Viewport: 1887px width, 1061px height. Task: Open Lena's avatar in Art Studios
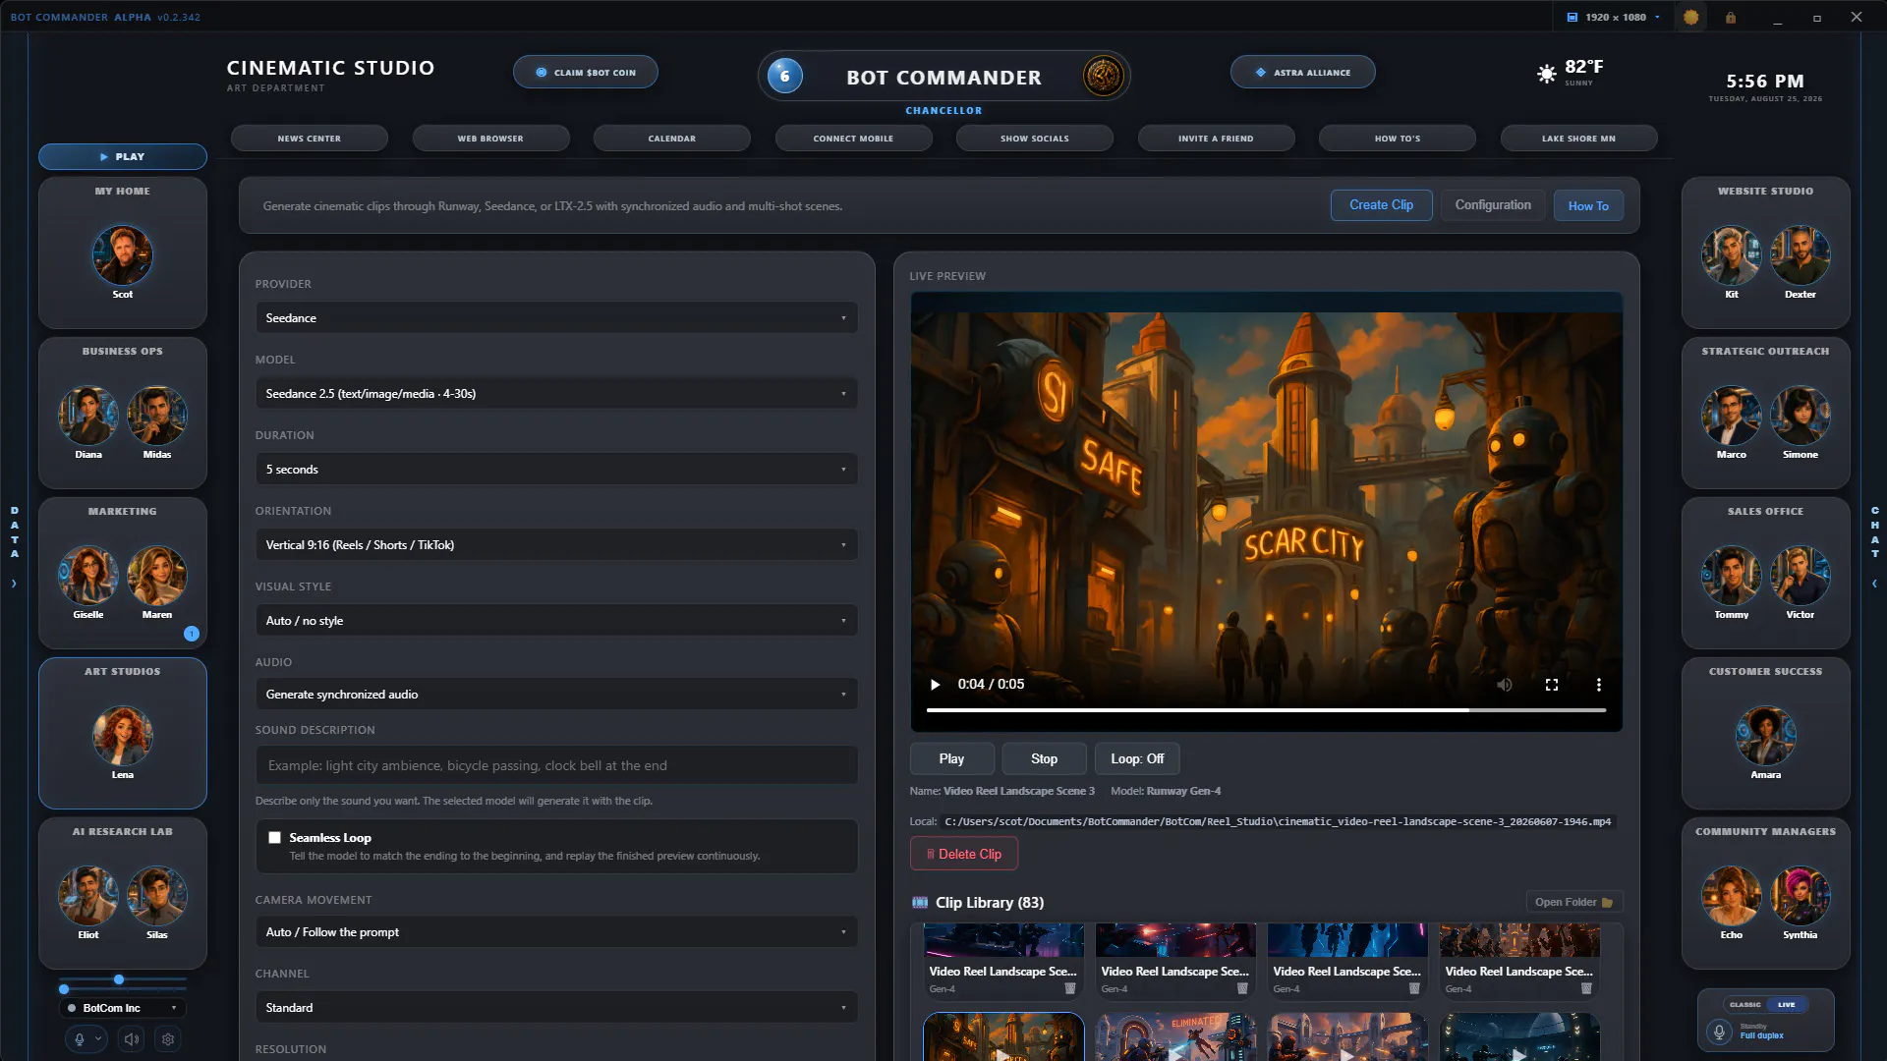[122, 736]
